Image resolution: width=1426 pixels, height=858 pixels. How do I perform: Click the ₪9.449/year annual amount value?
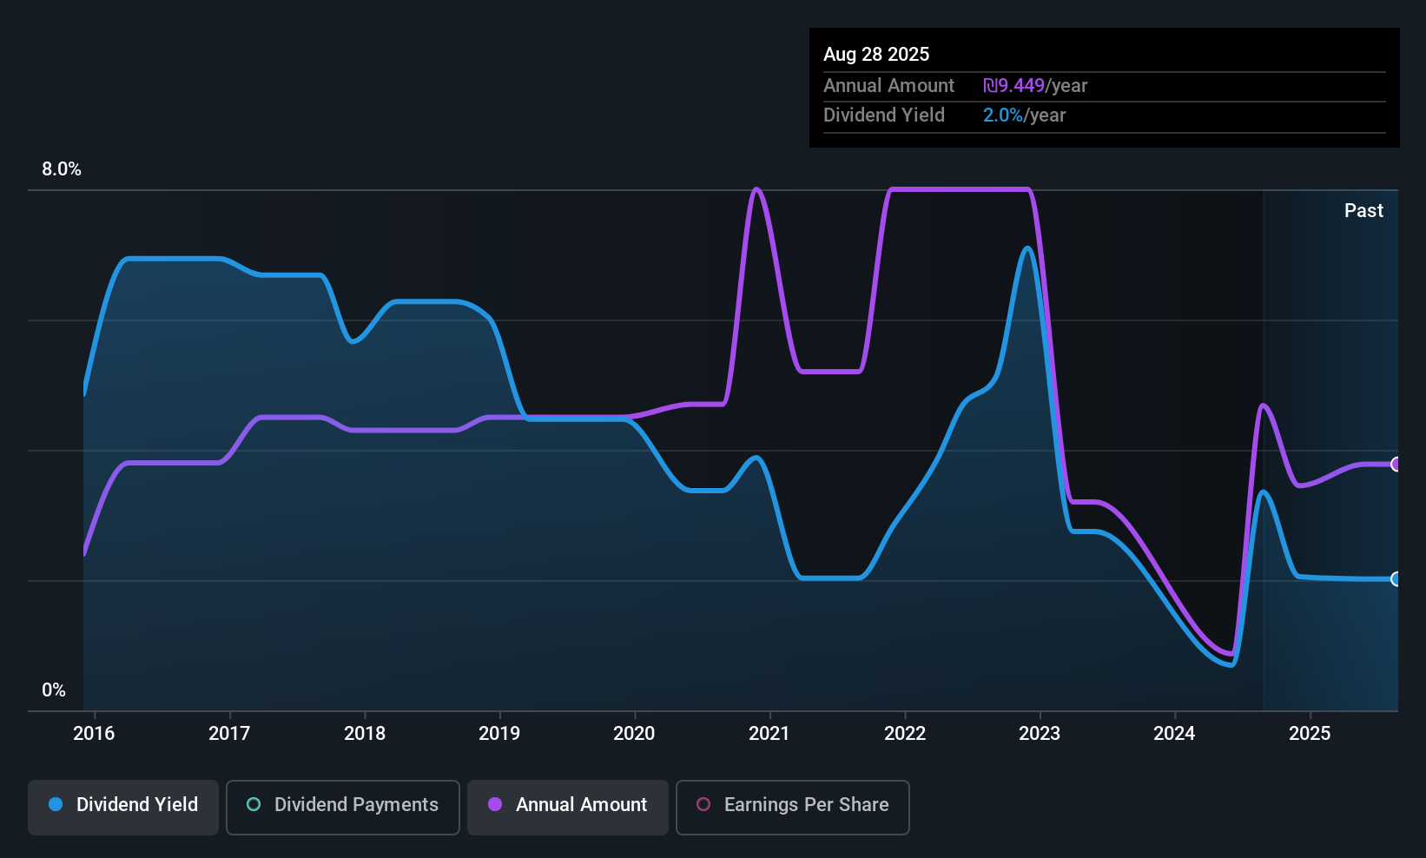point(1035,86)
